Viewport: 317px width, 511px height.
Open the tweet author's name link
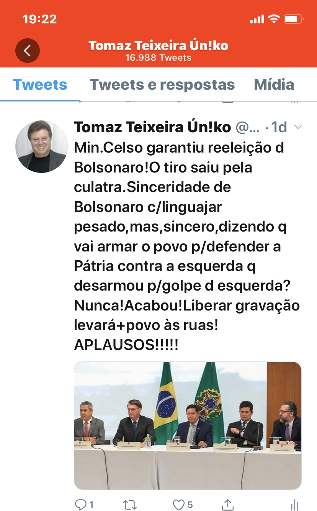(152, 127)
